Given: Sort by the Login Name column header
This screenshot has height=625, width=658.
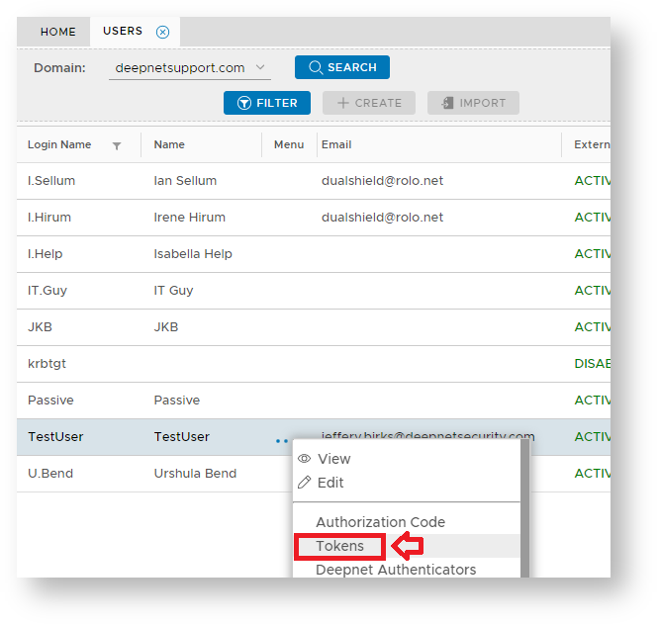Looking at the screenshot, I should (59, 144).
